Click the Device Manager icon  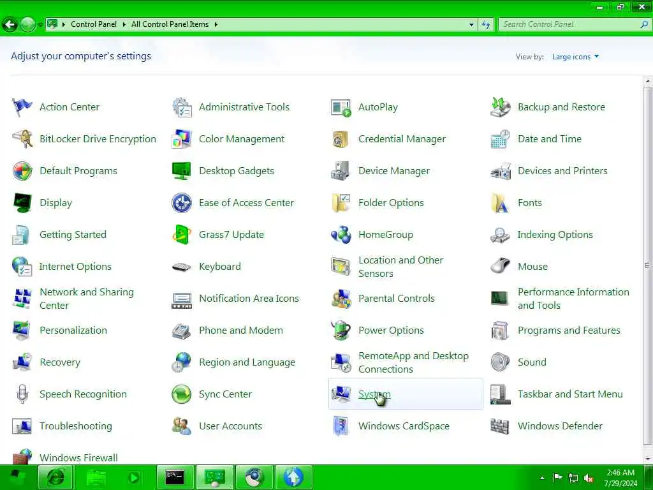341,171
